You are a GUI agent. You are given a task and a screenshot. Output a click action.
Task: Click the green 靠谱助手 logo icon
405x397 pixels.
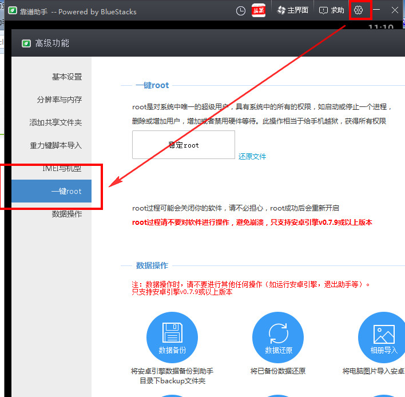point(11,11)
